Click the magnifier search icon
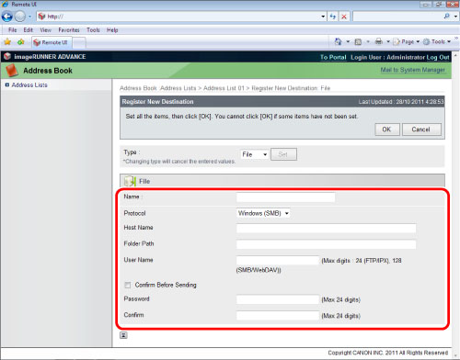460x360 pixels. click(447, 17)
